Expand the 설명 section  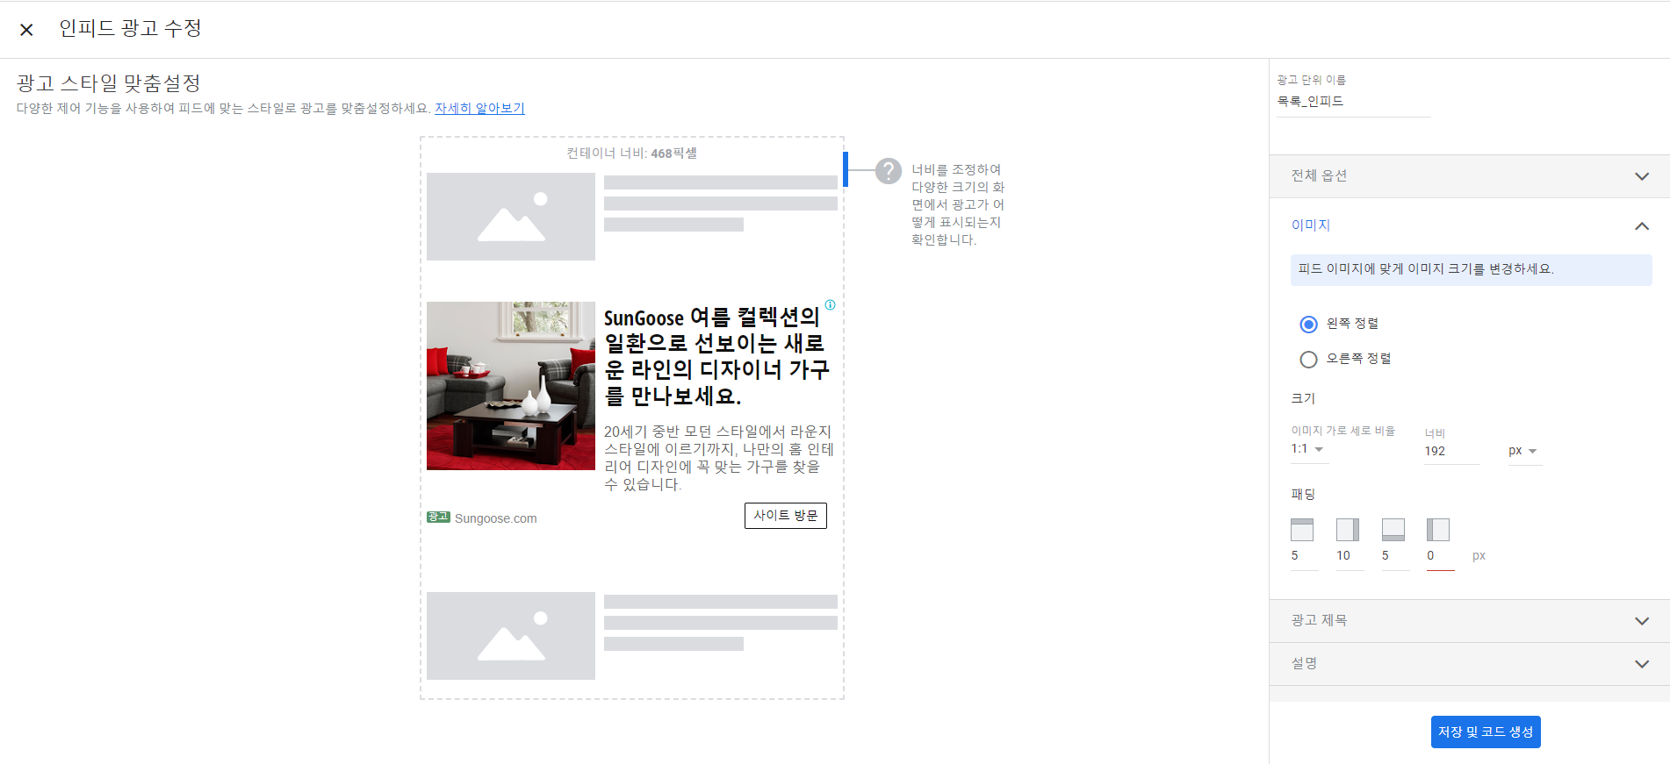point(1470,664)
